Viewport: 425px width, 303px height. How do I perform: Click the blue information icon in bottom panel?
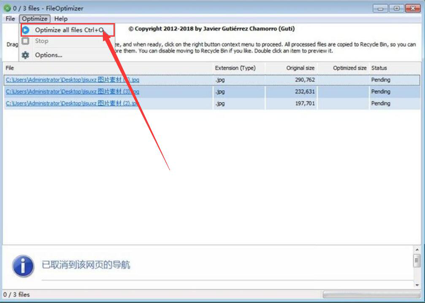(x=23, y=266)
